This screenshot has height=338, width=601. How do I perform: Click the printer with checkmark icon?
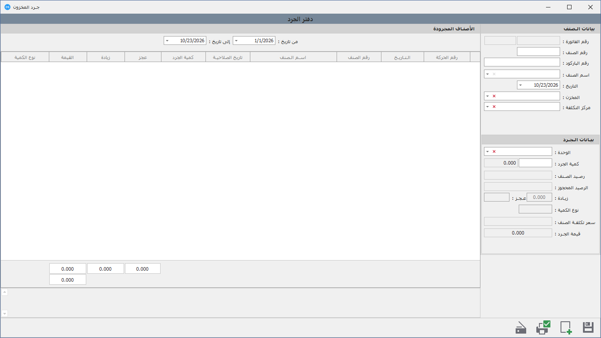click(x=543, y=327)
